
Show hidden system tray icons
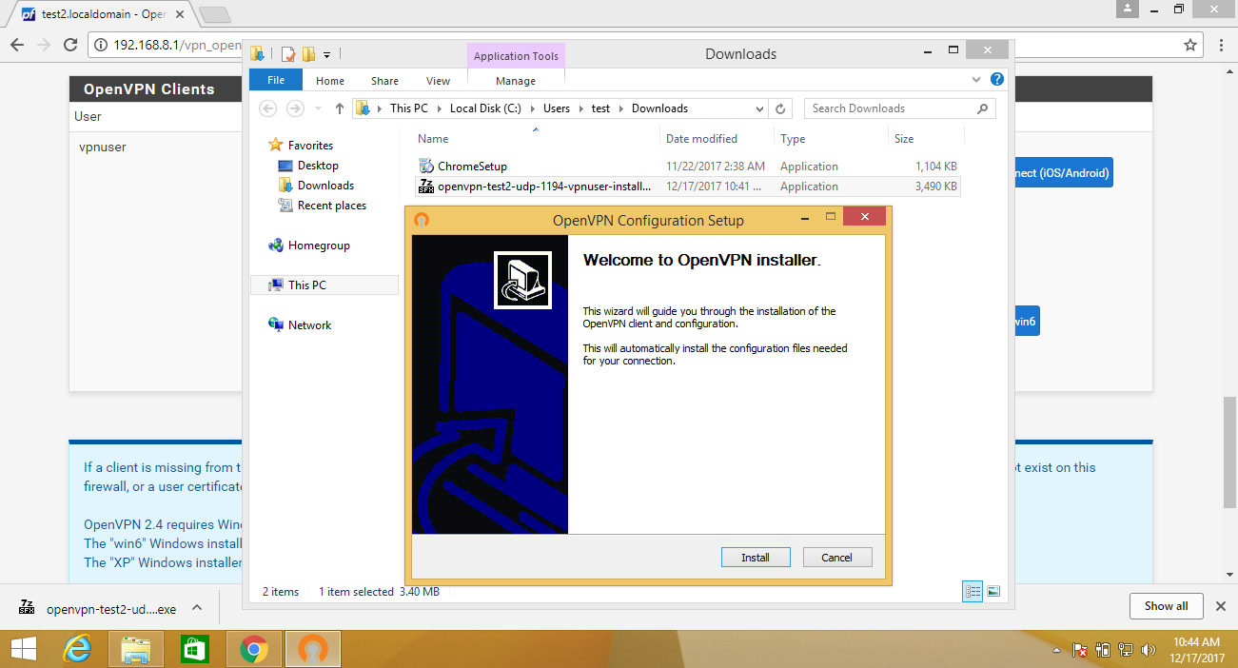pyautogui.click(x=1057, y=651)
